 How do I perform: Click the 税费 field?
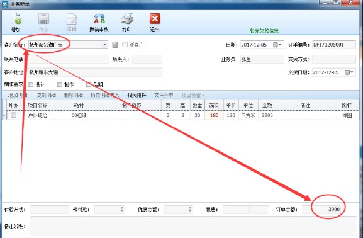245,210
